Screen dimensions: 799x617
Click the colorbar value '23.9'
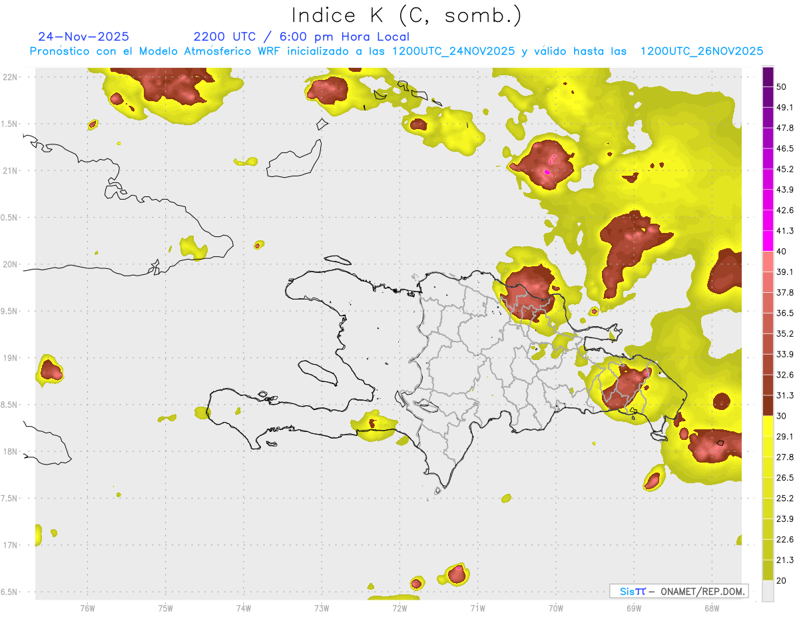point(785,519)
